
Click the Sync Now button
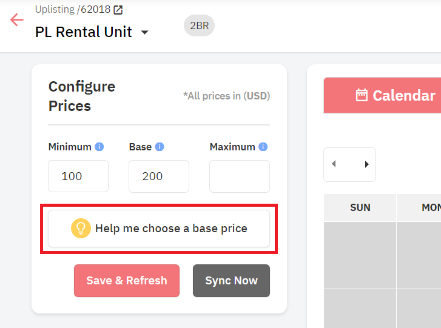point(232,281)
